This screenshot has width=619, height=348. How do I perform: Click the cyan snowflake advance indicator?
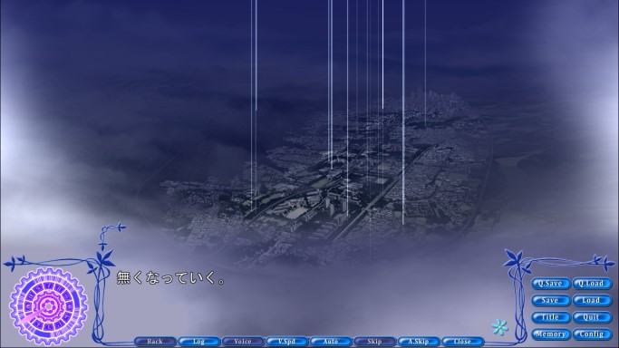point(499,327)
